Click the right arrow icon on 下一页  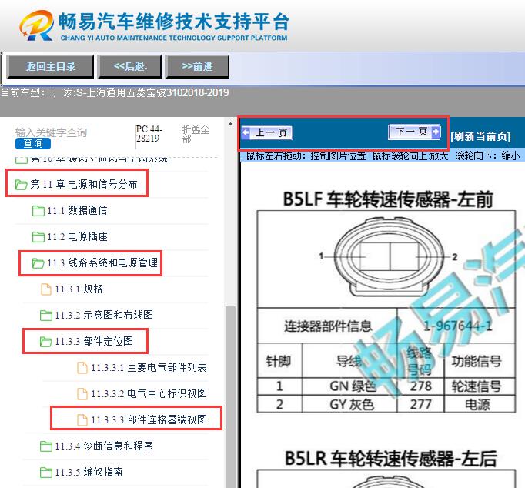click(436, 132)
